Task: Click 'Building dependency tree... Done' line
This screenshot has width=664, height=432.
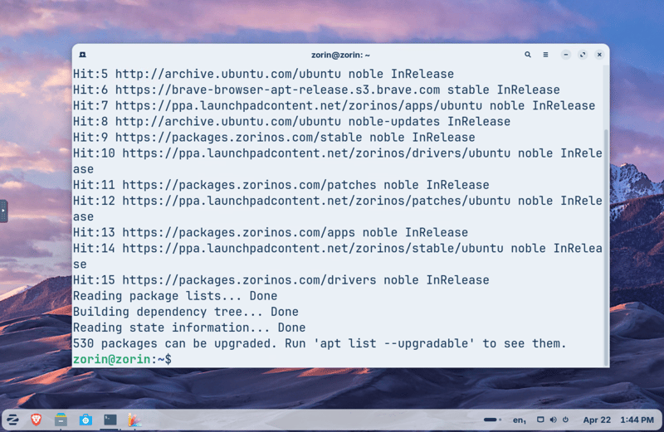Action: click(x=186, y=312)
